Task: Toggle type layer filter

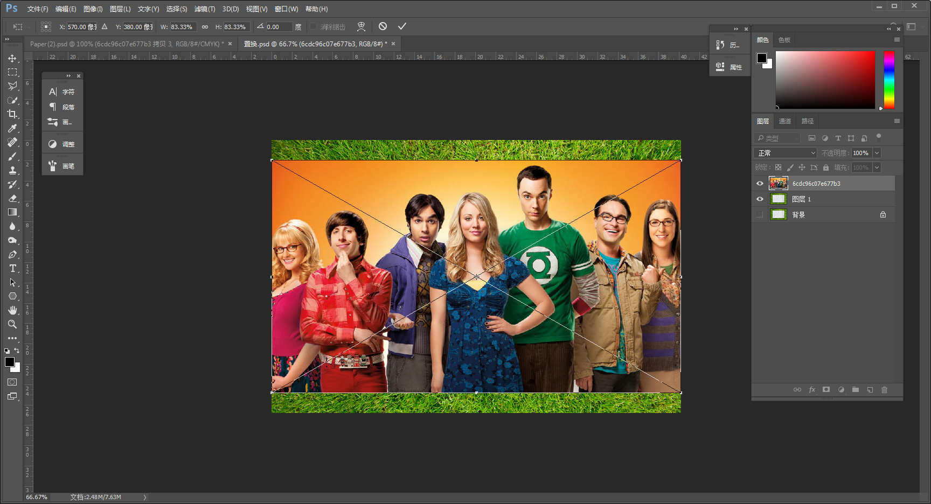Action: point(838,138)
